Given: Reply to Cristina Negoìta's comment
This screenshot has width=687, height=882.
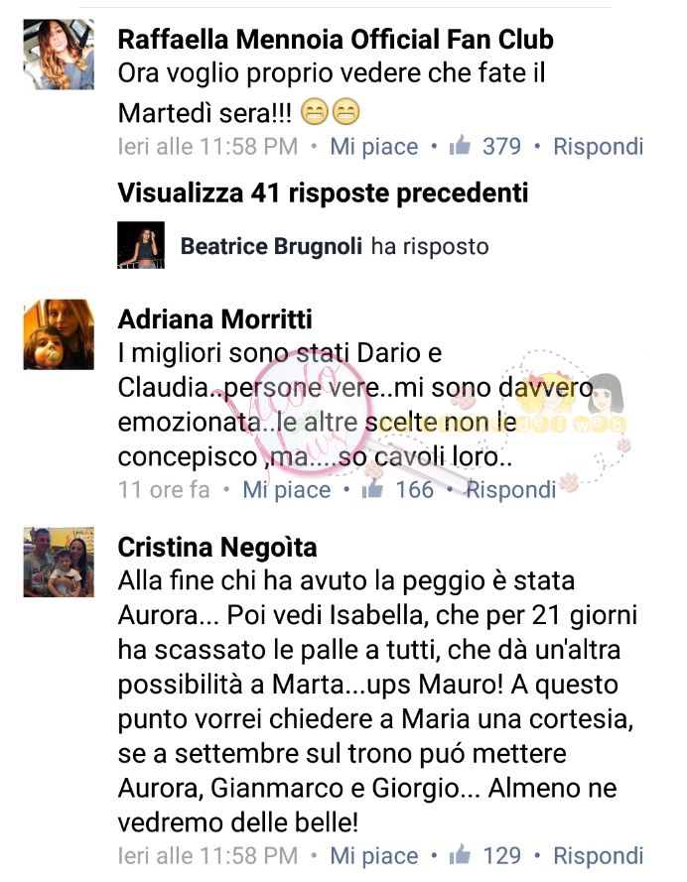Looking at the screenshot, I should [x=598, y=855].
